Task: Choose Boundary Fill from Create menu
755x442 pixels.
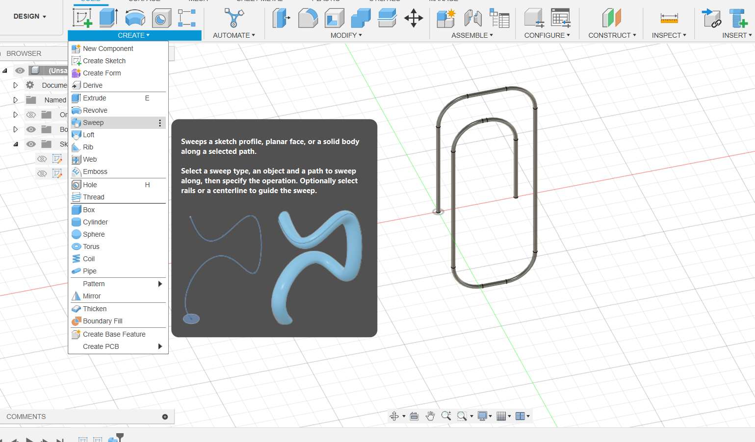Action: coord(118,321)
